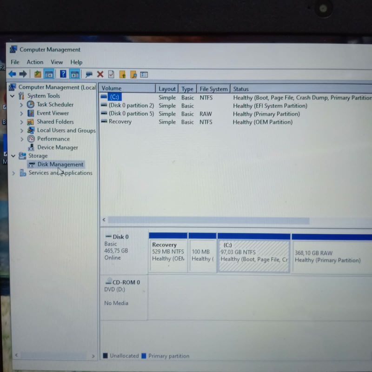Open the Action menu
372x372 pixels.
point(35,62)
